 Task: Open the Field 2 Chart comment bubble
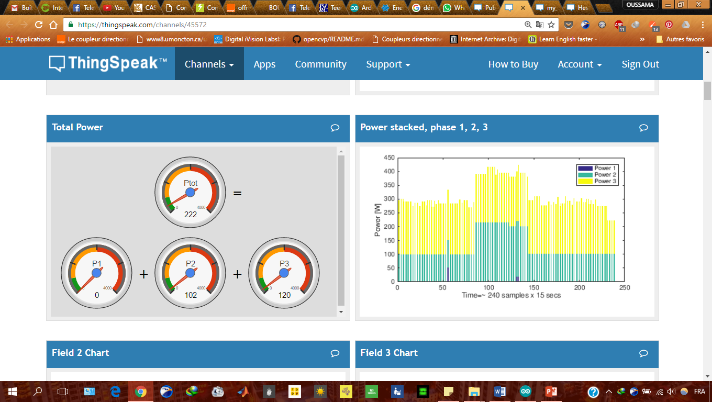[x=335, y=353]
